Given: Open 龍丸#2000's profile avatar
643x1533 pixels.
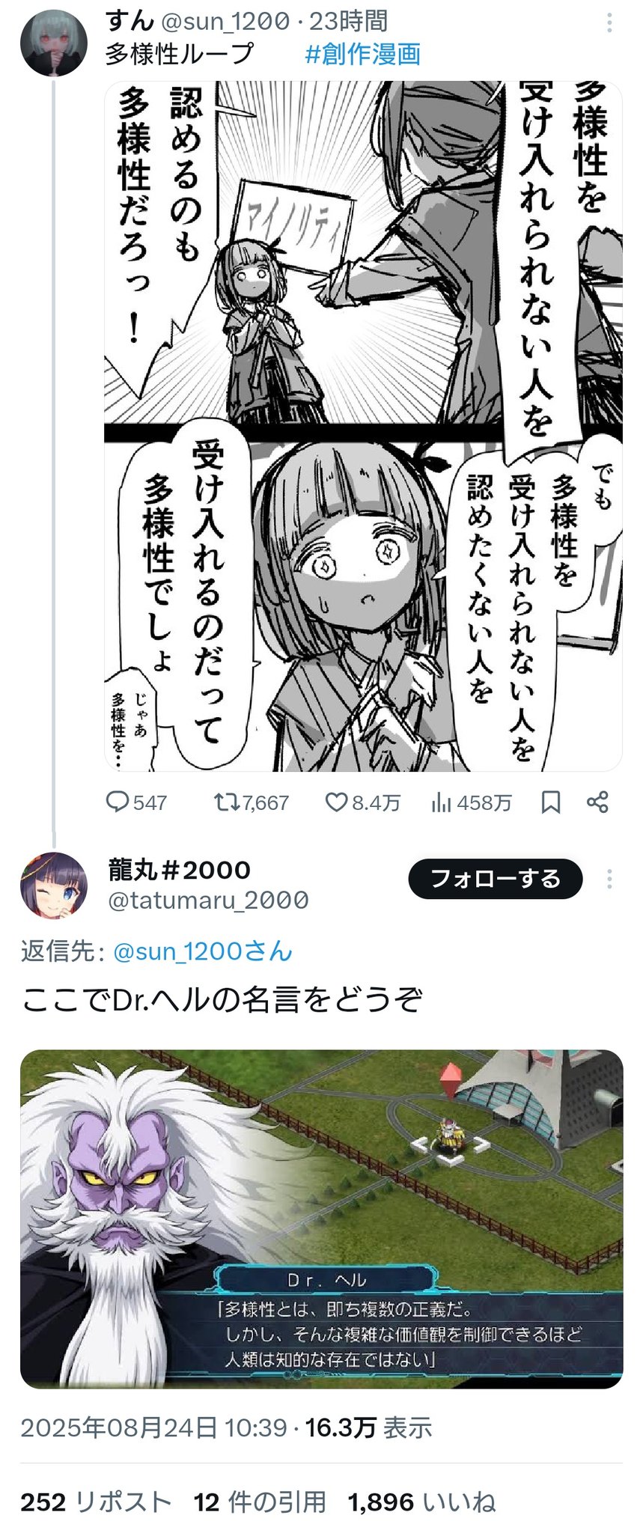Looking at the screenshot, I should click(54, 886).
